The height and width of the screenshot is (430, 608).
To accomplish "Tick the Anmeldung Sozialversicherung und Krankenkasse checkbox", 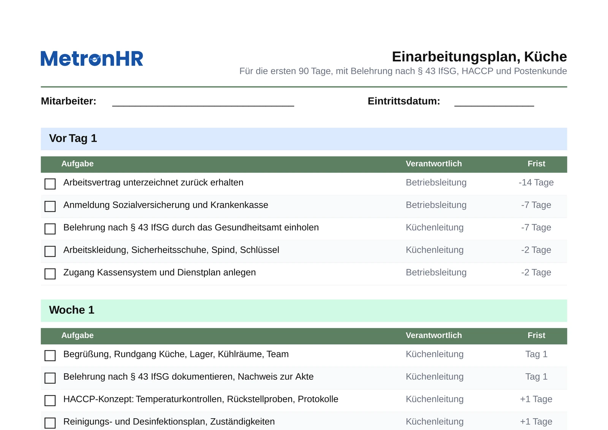I will coord(50,206).
